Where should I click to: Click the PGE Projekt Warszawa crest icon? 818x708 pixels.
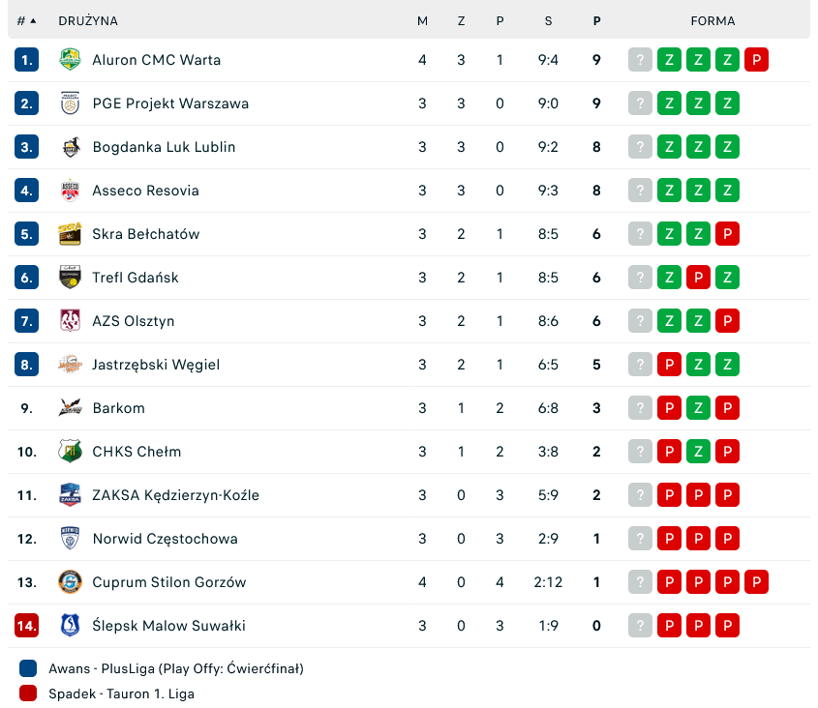[x=70, y=103]
